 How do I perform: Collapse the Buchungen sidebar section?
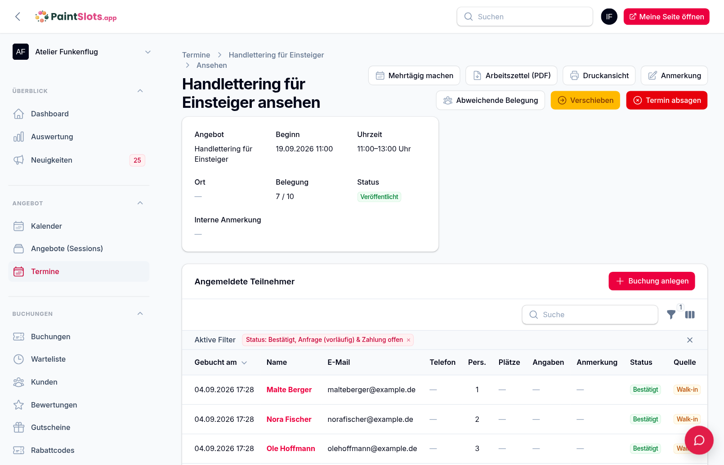pos(140,314)
